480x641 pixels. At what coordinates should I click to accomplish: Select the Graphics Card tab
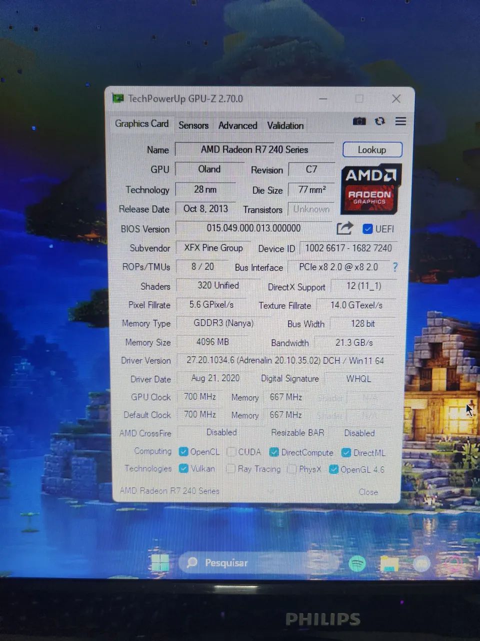141,124
